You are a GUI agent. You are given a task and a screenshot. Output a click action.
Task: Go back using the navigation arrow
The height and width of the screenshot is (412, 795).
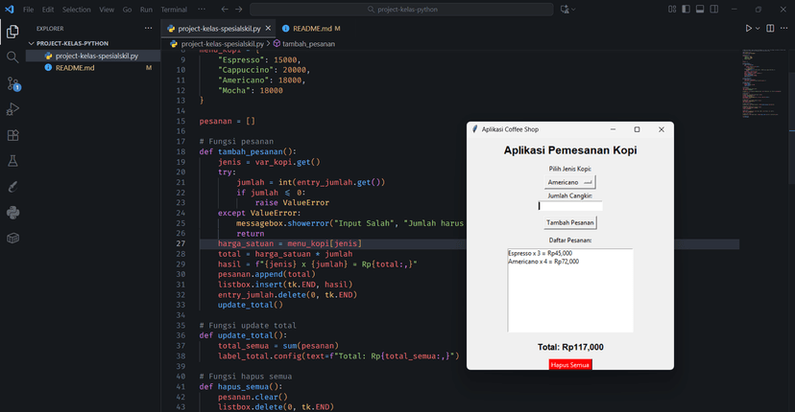tap(225, 10)
